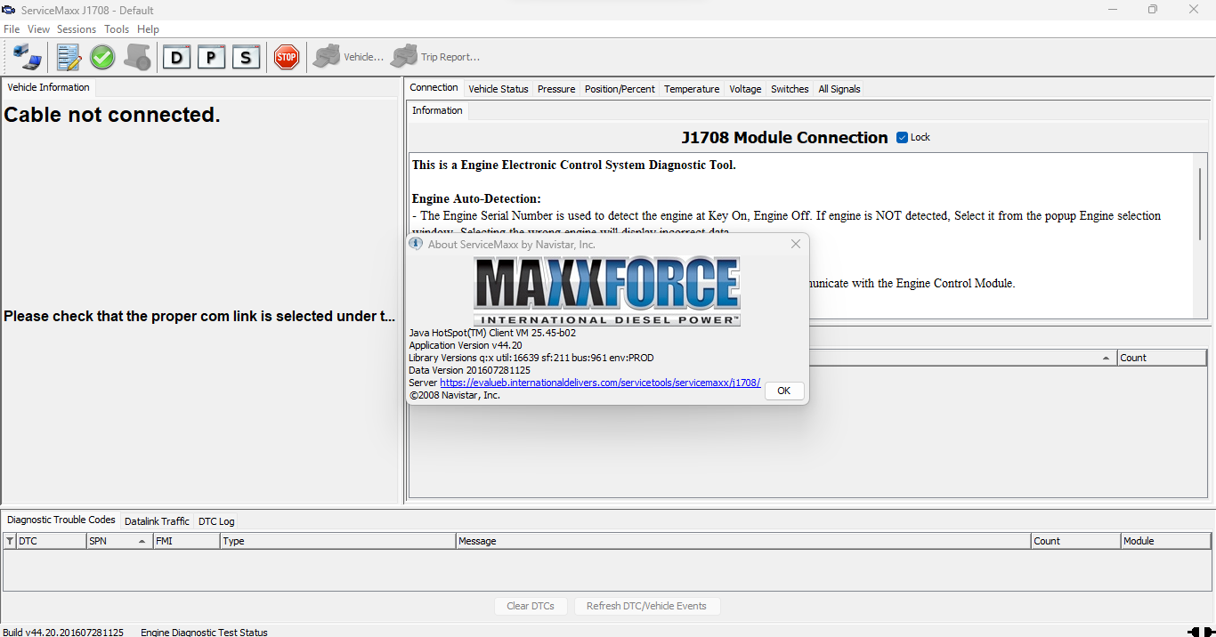Open the Sessions menu

tap(77, 29)
